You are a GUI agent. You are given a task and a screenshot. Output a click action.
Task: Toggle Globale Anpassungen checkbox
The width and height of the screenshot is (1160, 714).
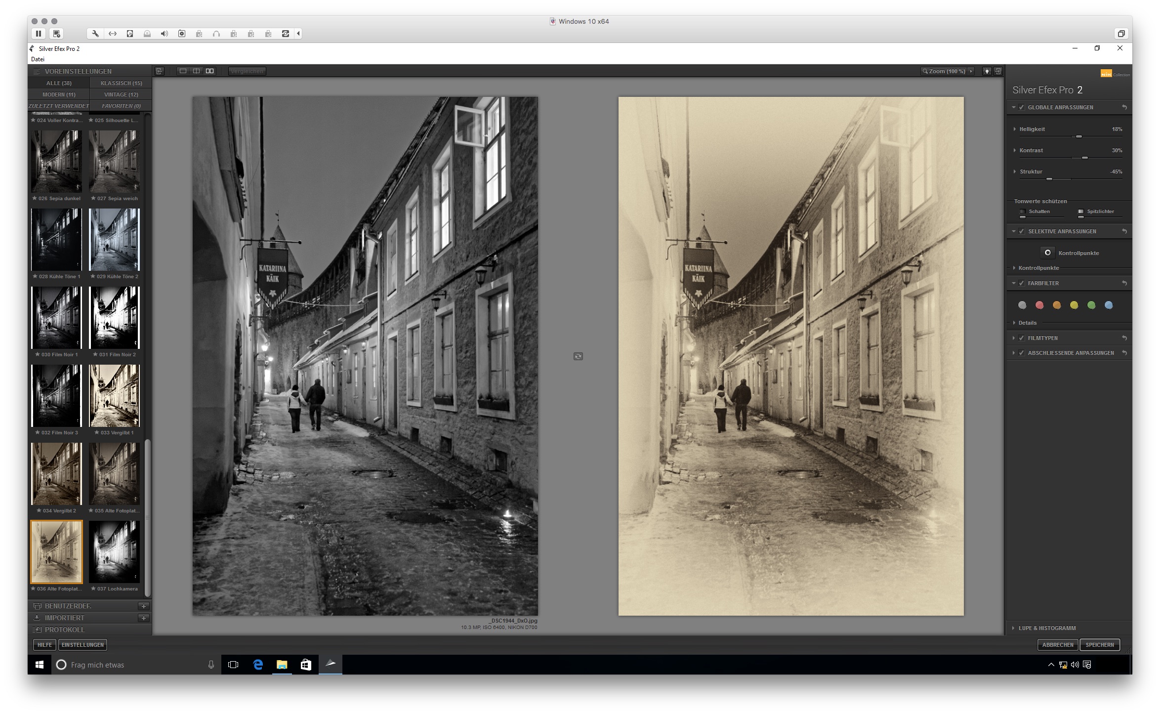(x=1022, y=107)
